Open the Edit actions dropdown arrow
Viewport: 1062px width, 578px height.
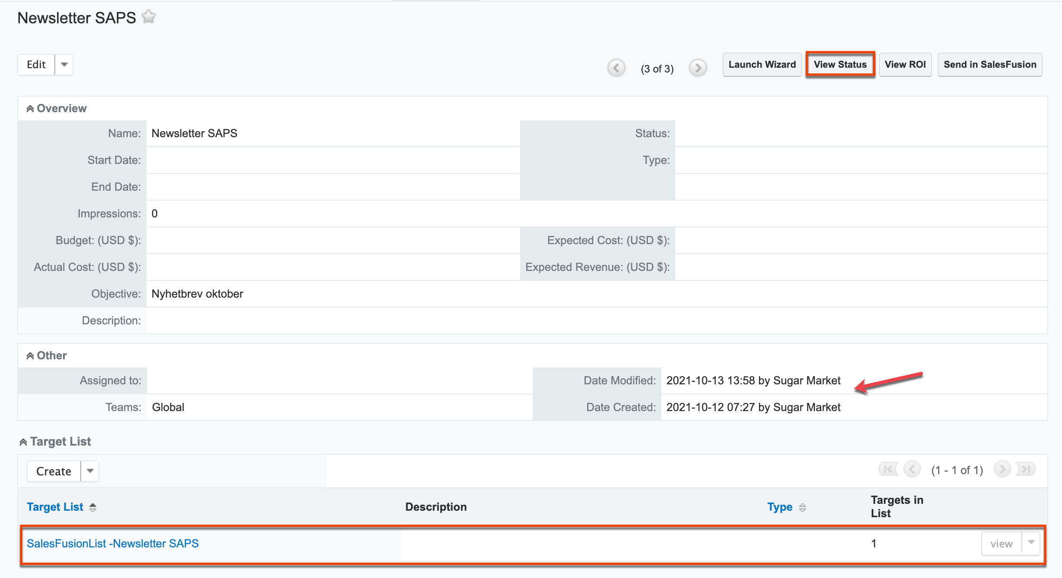pyautogui.click(x=64, y=65)
